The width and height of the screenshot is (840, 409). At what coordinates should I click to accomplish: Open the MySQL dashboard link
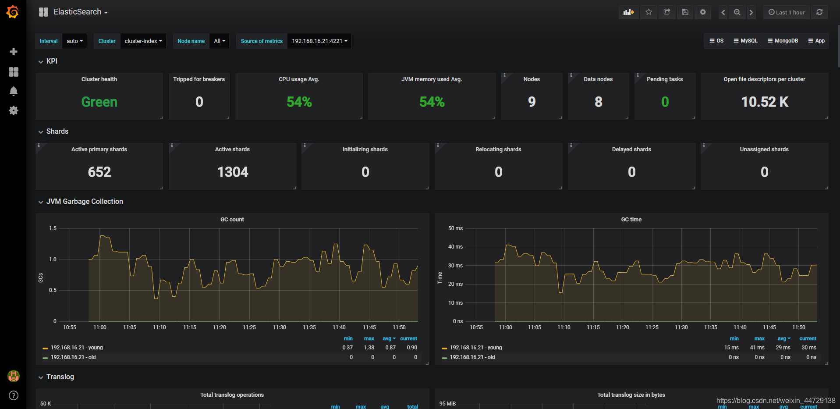coord(745,41)
